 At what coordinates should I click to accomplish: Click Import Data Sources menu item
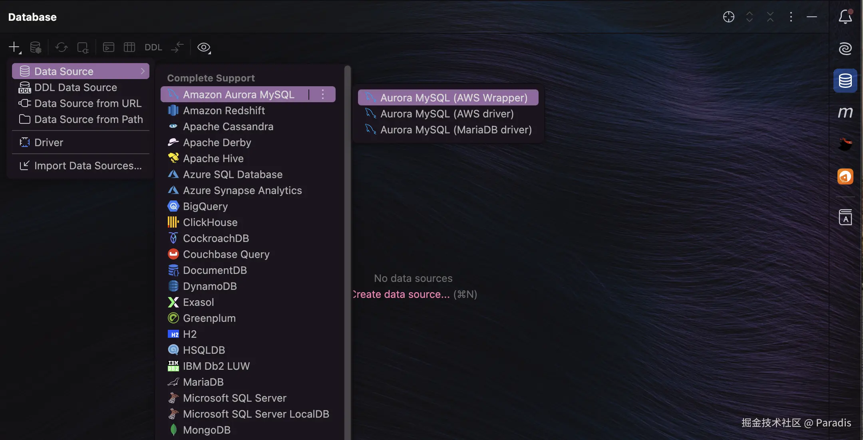click(x=87, y=166)
